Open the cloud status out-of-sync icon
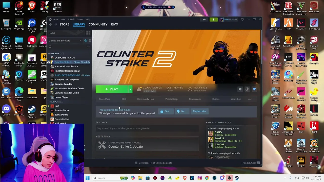 (139, 89)
